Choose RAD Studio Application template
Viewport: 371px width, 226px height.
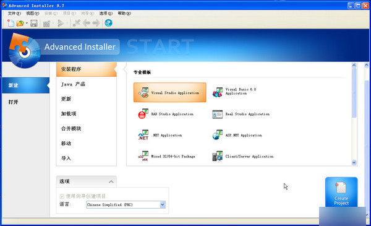[x=166, y=114]
